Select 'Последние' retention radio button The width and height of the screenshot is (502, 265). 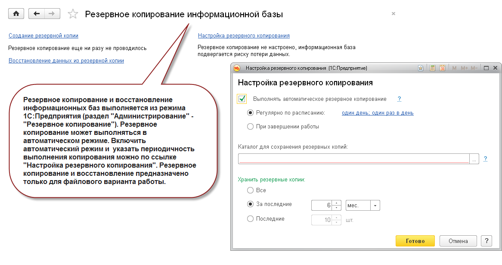pyautogui.click(x=251, y=219)
